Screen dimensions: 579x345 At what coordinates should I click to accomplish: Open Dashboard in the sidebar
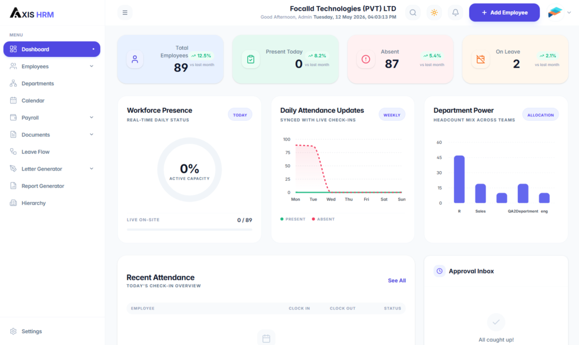[x=51, y=49]
